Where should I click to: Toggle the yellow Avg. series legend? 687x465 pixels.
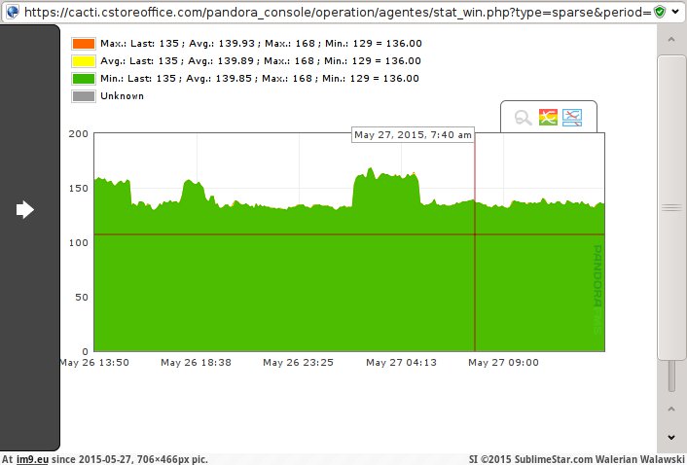[83, 61]
